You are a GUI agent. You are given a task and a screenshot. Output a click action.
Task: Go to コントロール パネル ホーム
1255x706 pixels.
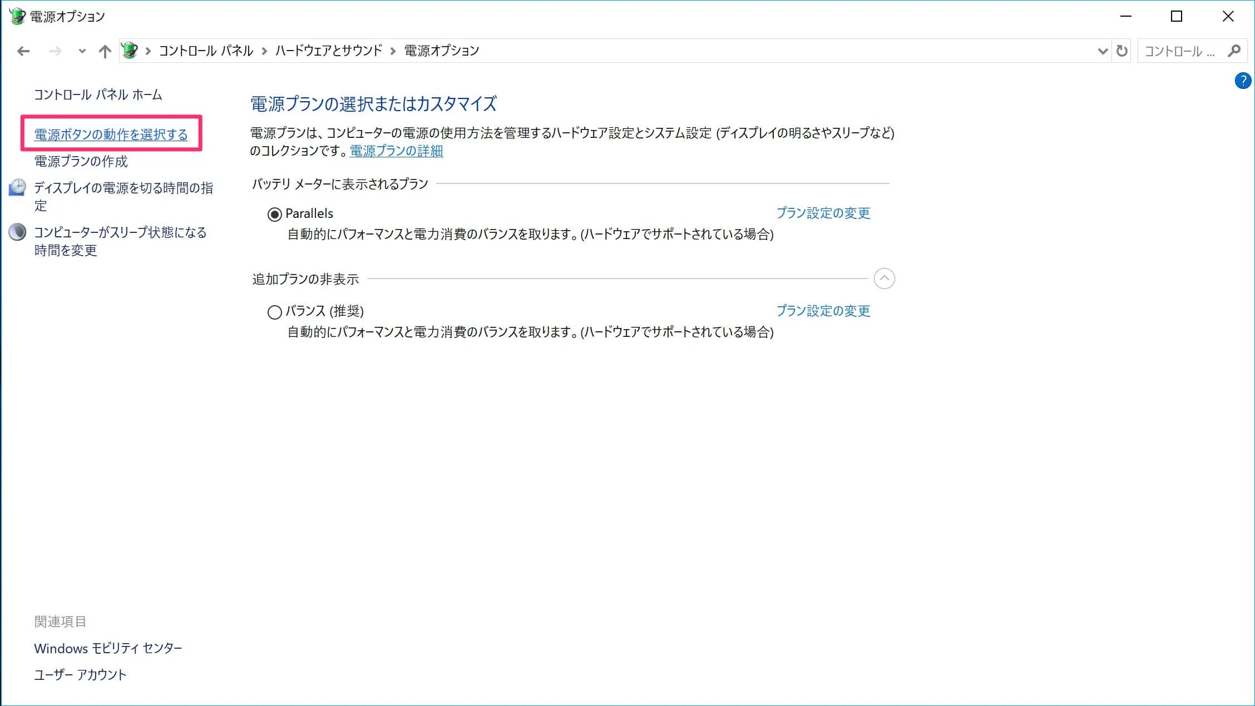(x=98, y=95)
